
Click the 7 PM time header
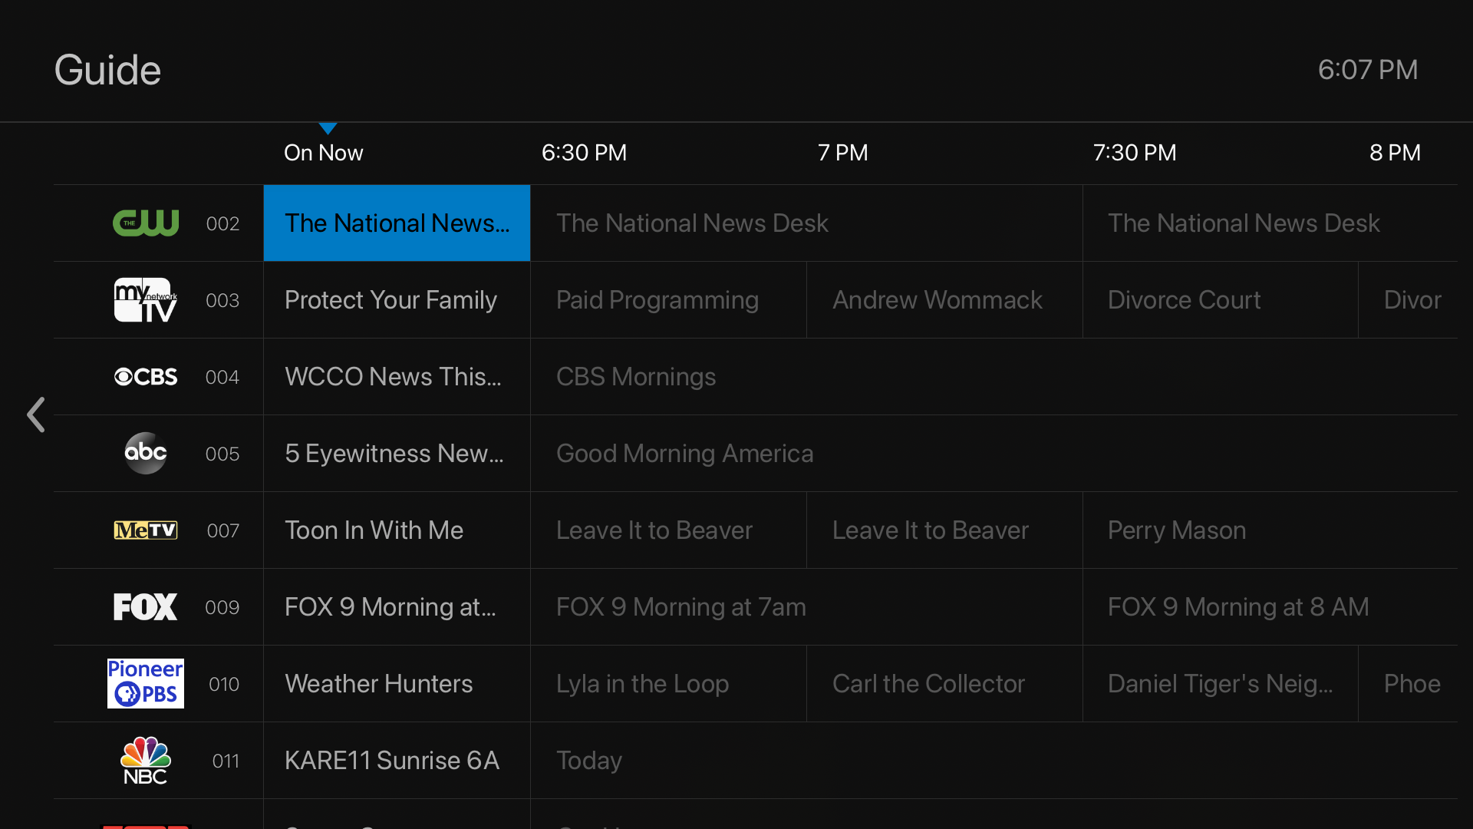point(842,153)
